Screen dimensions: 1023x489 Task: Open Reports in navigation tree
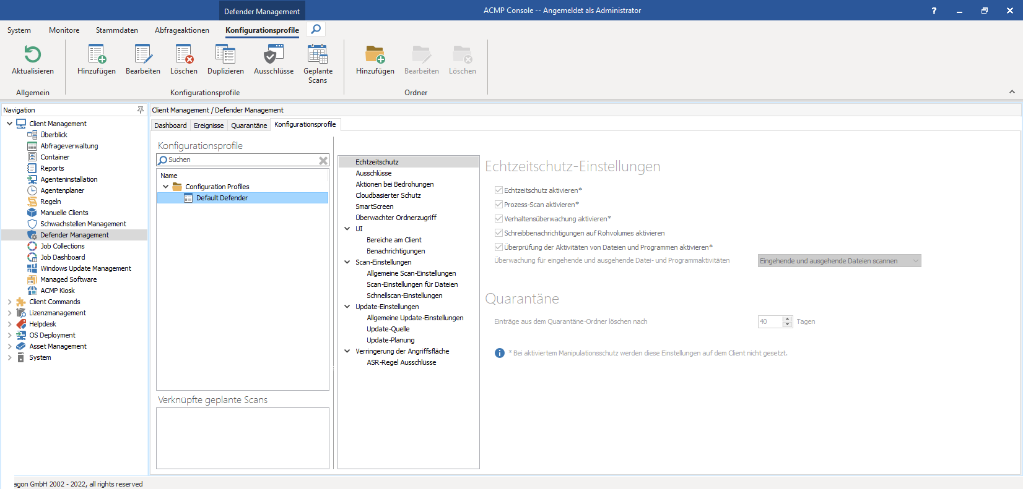52,168
